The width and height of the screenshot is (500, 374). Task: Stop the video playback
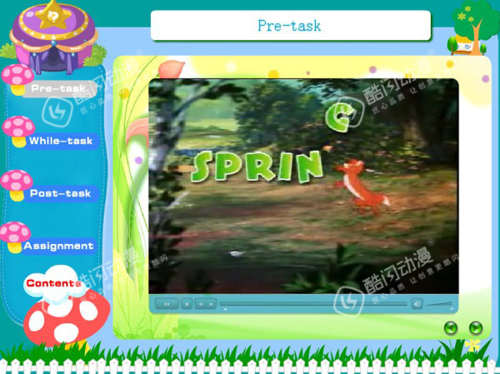coord(187,304)
